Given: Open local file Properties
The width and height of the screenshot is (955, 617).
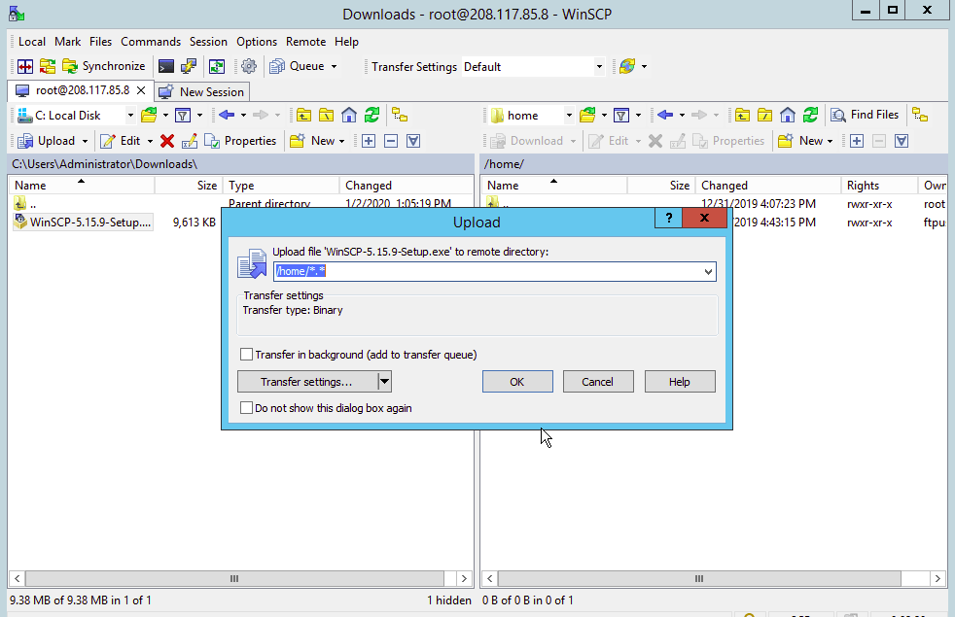Looking at the screenshot, I should pos(240,141).
